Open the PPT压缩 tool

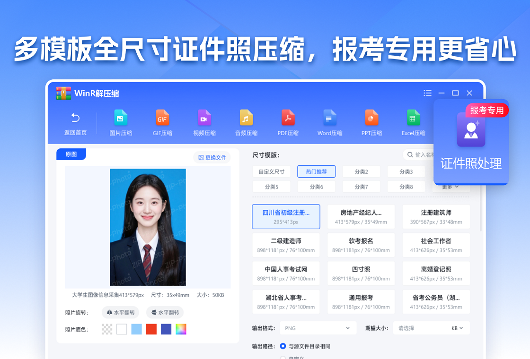point(371,123)
